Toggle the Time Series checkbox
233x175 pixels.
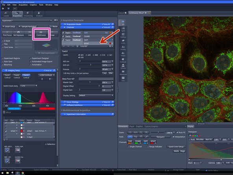tap(3, 47)
